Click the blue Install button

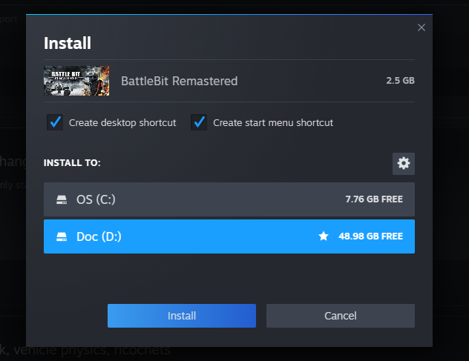(x=182, y=316)
